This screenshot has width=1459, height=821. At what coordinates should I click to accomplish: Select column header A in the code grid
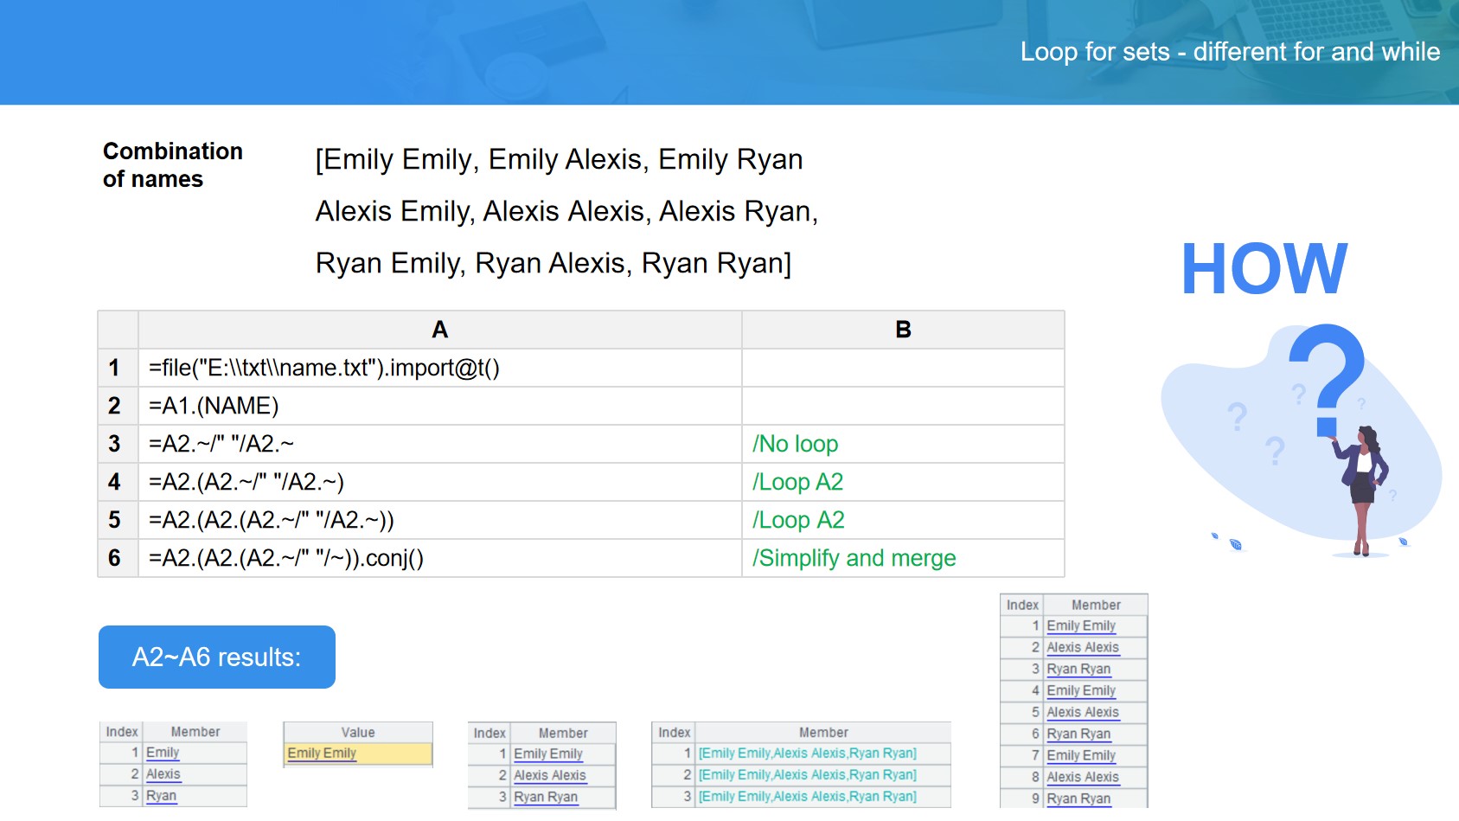click(439, 330)
